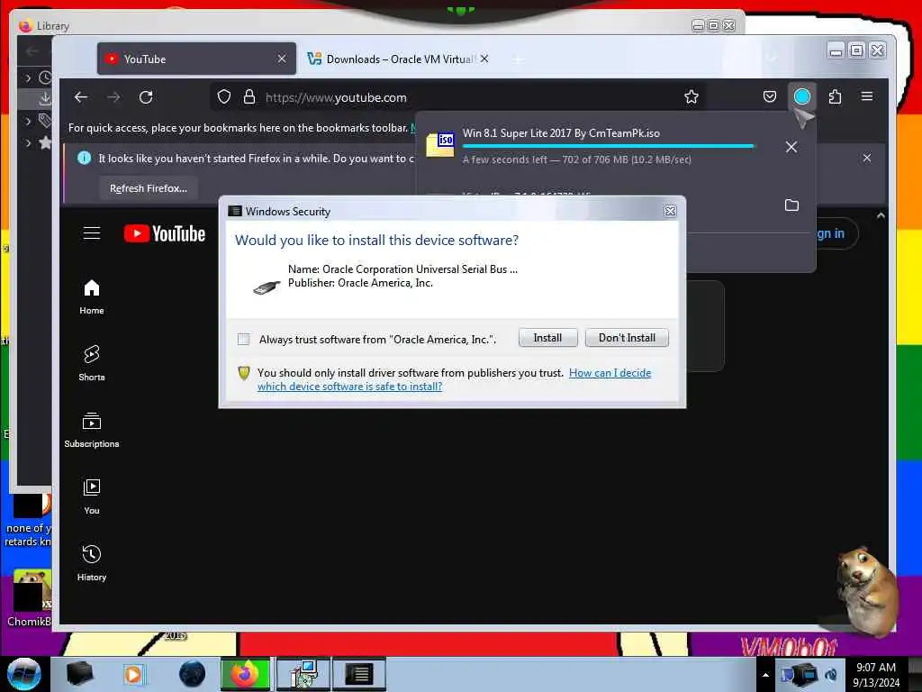Close the Windows Security dialog
The width and height of the screenshot is (922, 692).
click(x=670, y=211)
